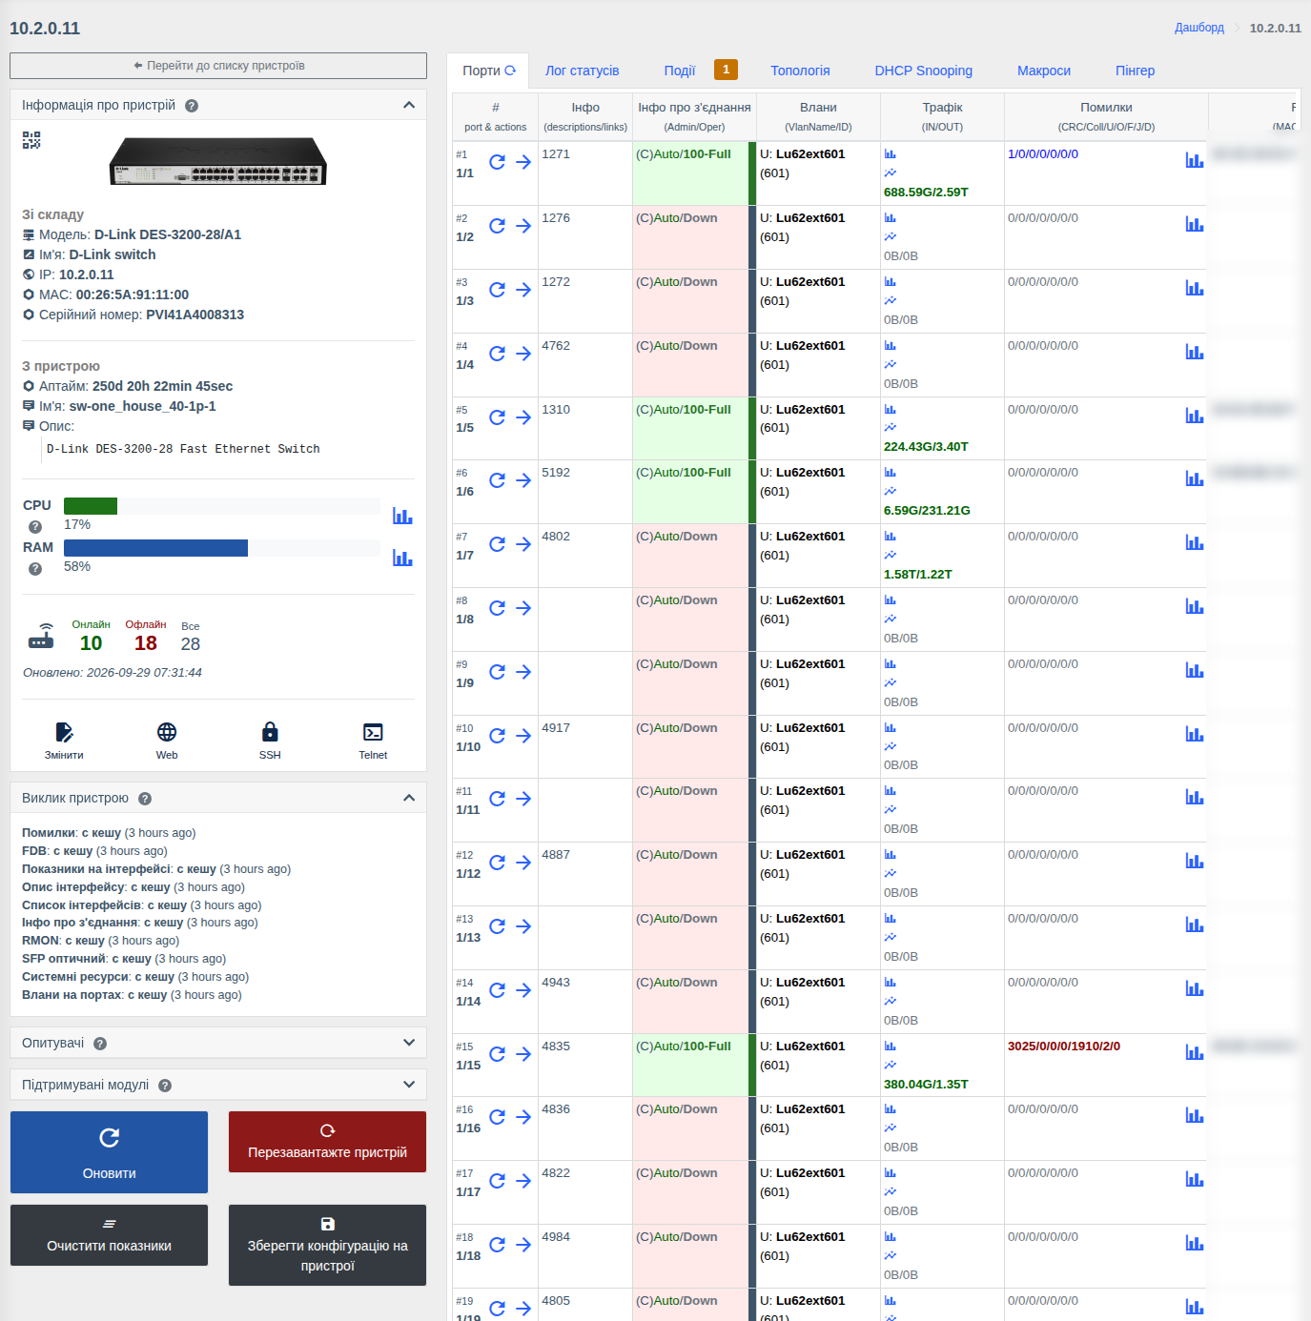Click the red Перезавантажте пристрій button

point(327,1142)
